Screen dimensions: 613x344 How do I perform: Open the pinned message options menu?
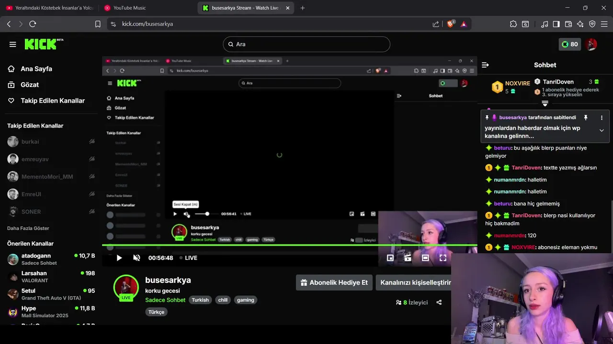(602, 118)
